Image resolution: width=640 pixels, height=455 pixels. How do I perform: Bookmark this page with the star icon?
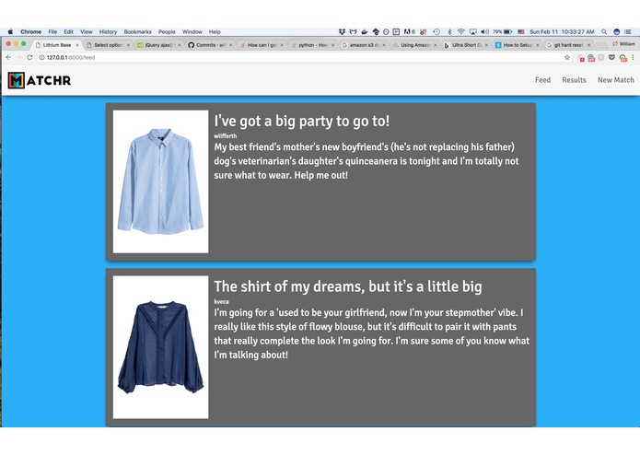567,57
